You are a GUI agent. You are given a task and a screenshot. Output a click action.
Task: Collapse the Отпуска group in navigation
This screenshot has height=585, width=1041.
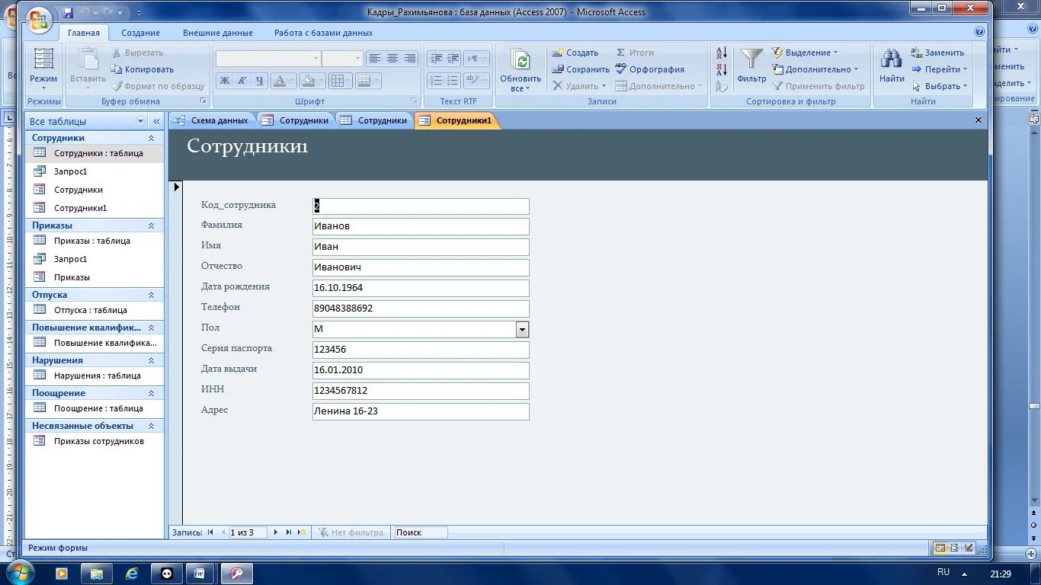(x=151, y=295)
